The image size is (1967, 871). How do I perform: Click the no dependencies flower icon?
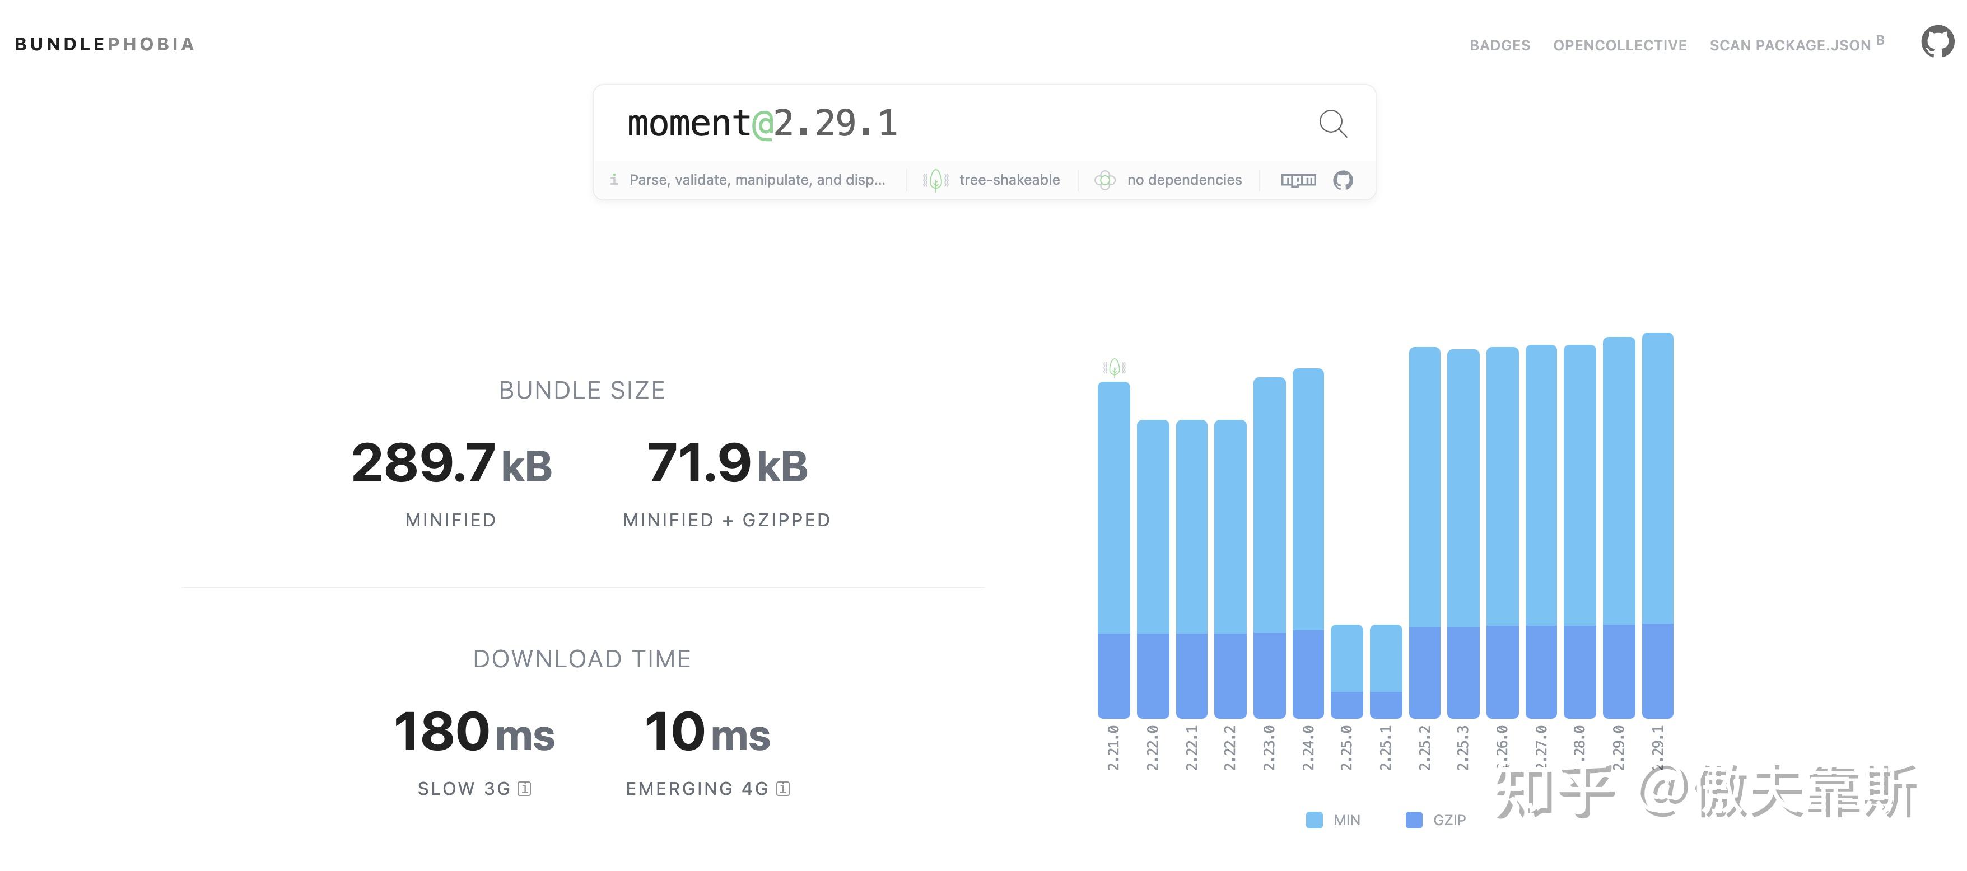coord(1104,180)
